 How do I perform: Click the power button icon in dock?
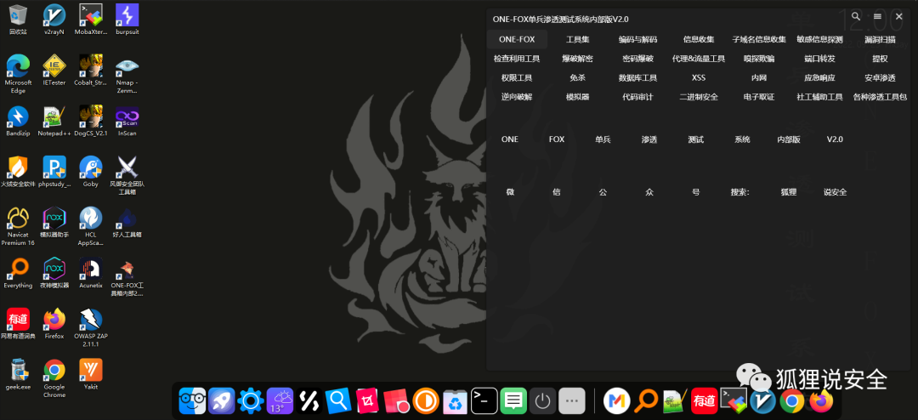[x=543, y=400]
